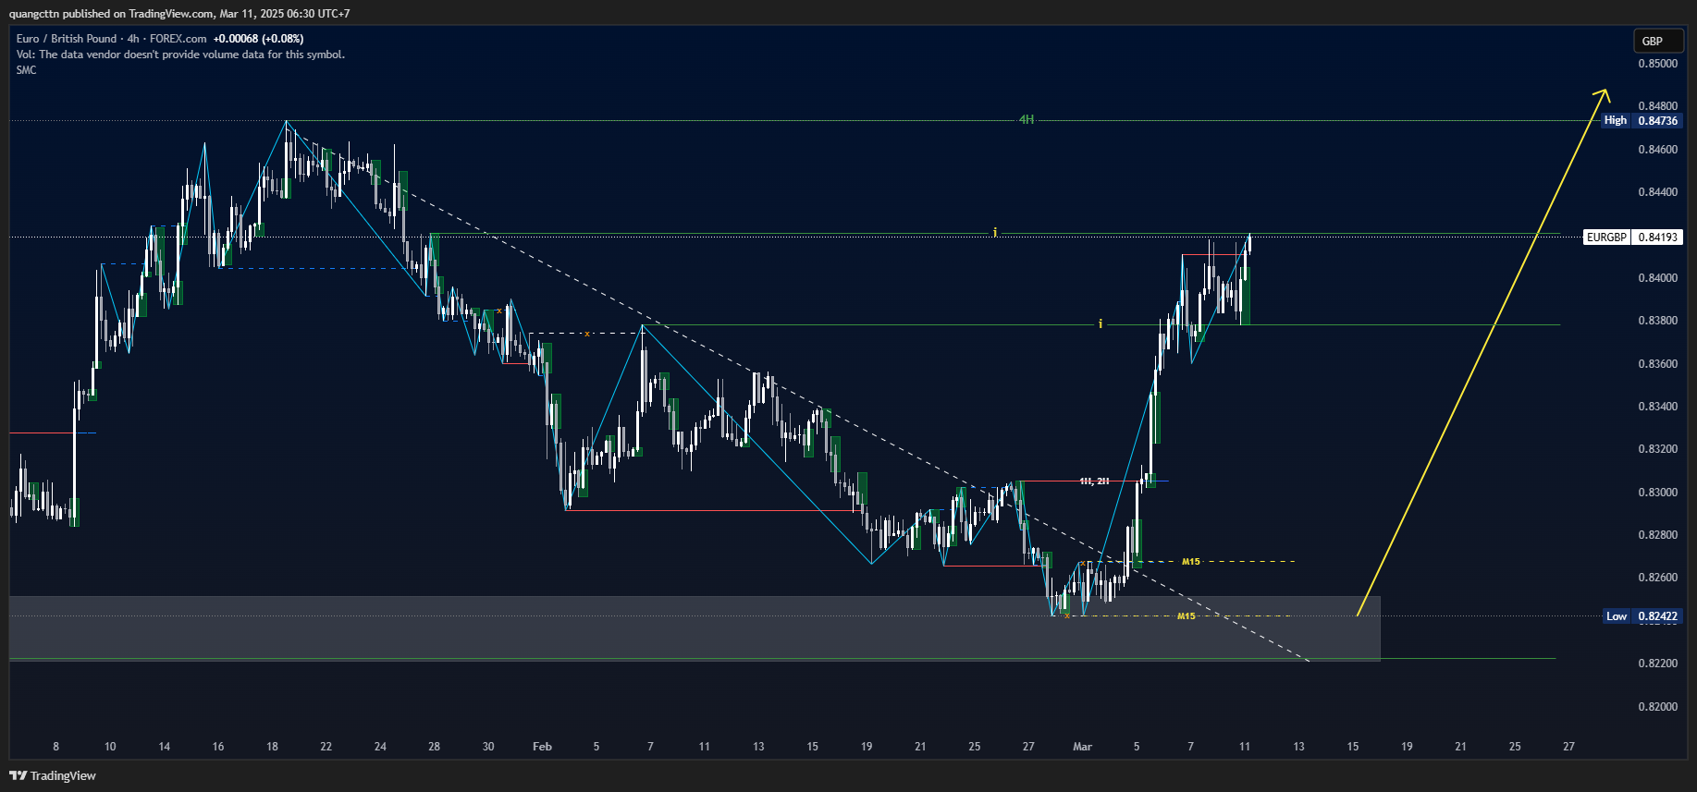Click the EURGBP price label 0.84193
Viewport: 1697px width, 792px height.
click(1633, 238)
